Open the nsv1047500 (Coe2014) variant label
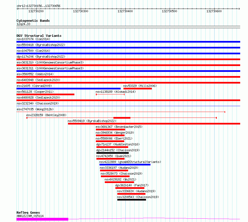This screenshot has width=248, height=222. pyautogui.click(x=33, y=51)
